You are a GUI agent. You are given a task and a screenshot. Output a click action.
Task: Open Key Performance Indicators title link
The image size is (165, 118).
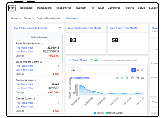(x=31, y=28)
